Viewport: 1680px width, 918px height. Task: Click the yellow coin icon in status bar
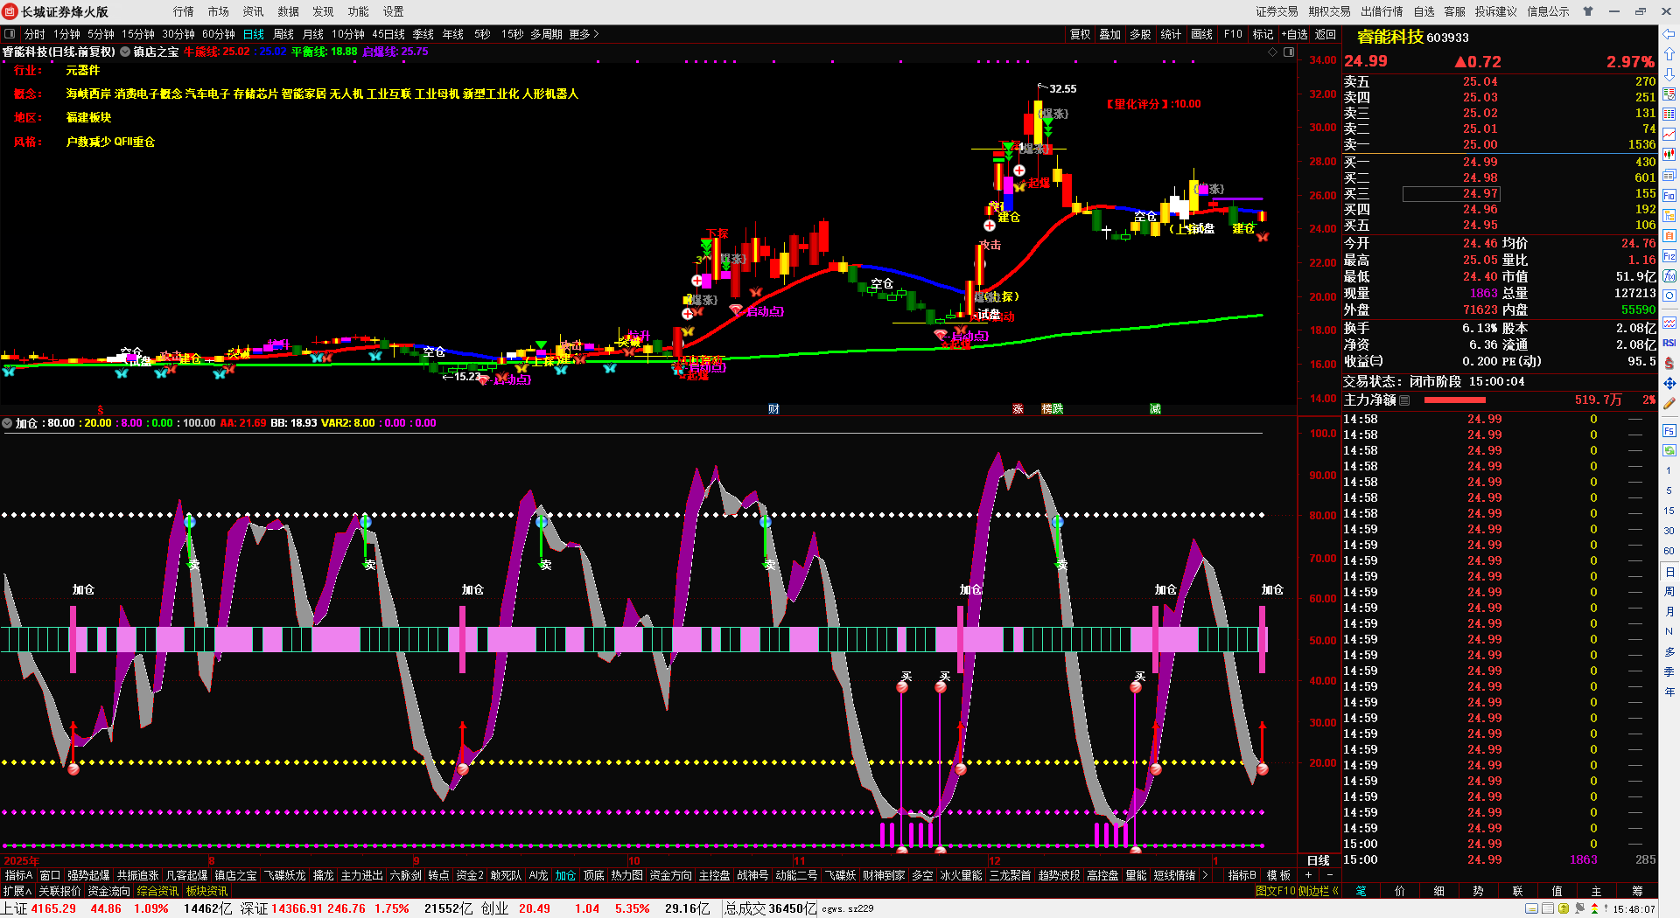[1564, 908]
